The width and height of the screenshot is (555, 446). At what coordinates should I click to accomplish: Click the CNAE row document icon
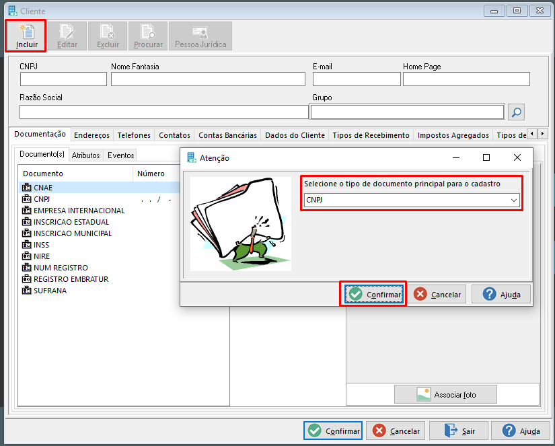[x=26, y=188]
